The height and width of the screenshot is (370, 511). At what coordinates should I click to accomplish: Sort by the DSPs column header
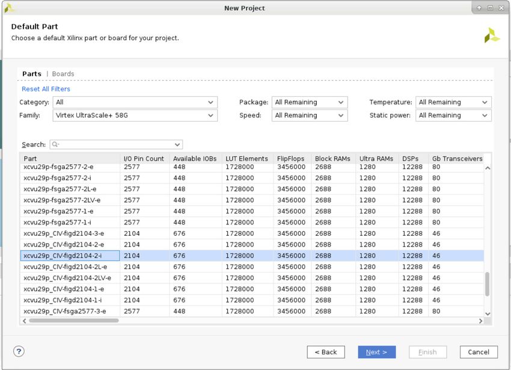[x=413, y=159]
